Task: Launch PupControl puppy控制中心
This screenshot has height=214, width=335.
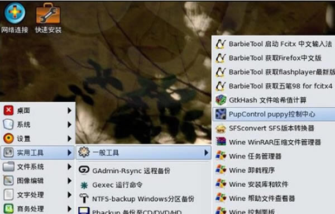Action: 274,114
